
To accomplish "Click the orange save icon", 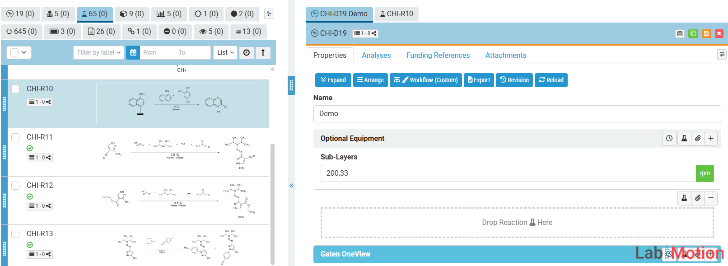I will 706,33.
